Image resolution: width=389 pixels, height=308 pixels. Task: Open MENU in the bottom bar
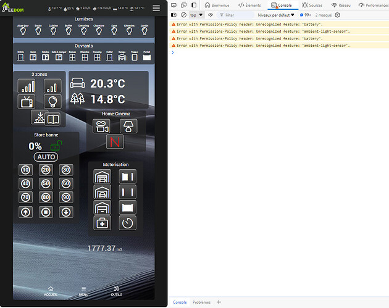83,291
